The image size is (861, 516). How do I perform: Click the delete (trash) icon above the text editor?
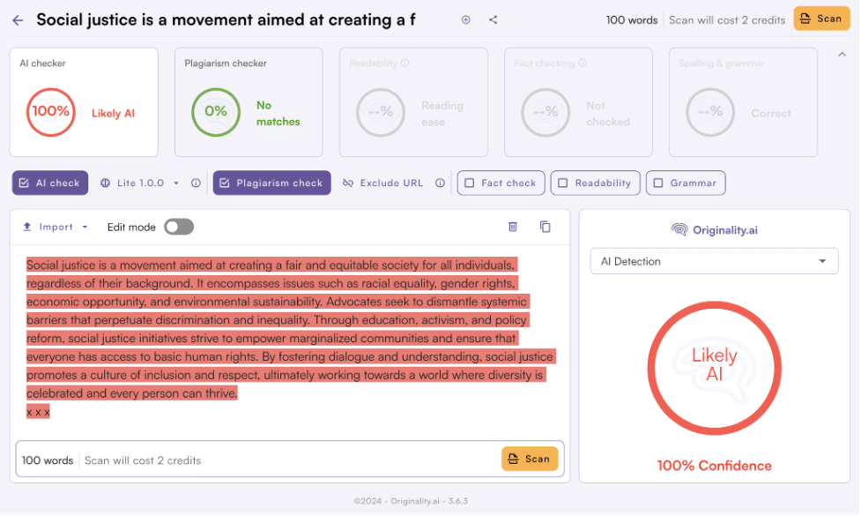pyautogui.click(x=514, y=227)
